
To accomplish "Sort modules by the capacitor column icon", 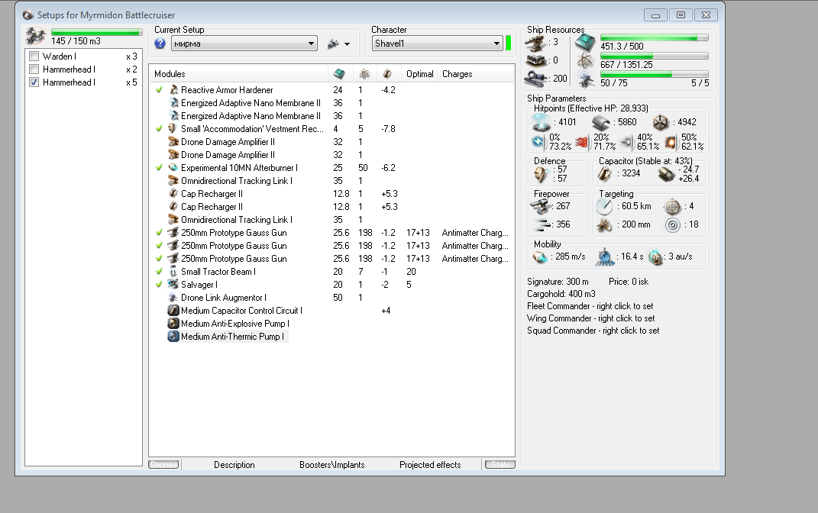I will (387, 74).
